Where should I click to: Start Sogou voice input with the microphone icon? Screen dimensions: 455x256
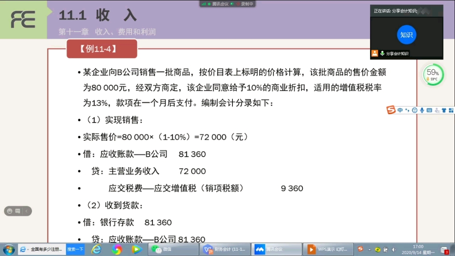point(422,110)
